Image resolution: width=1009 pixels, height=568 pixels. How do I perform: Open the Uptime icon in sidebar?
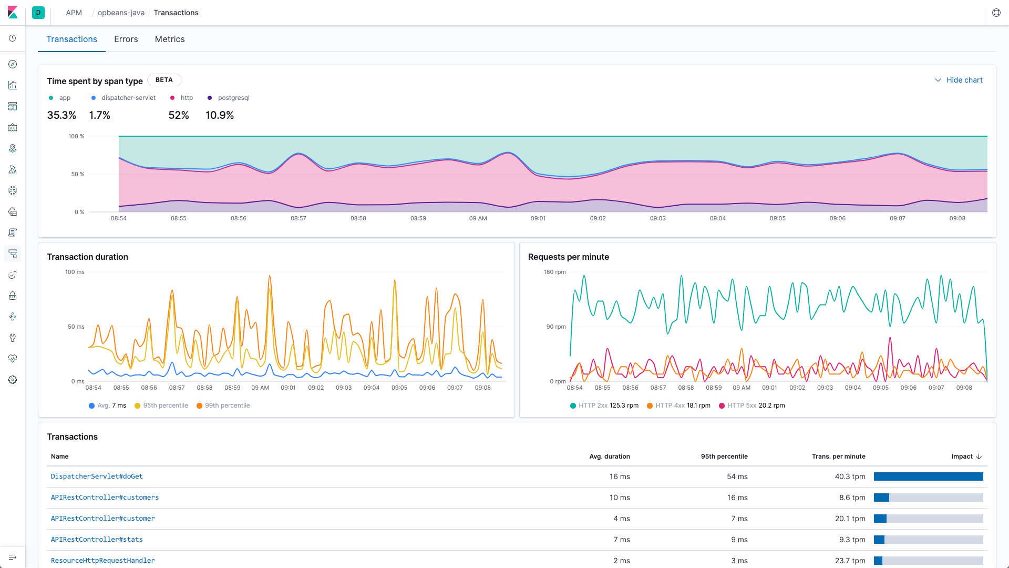13,275
